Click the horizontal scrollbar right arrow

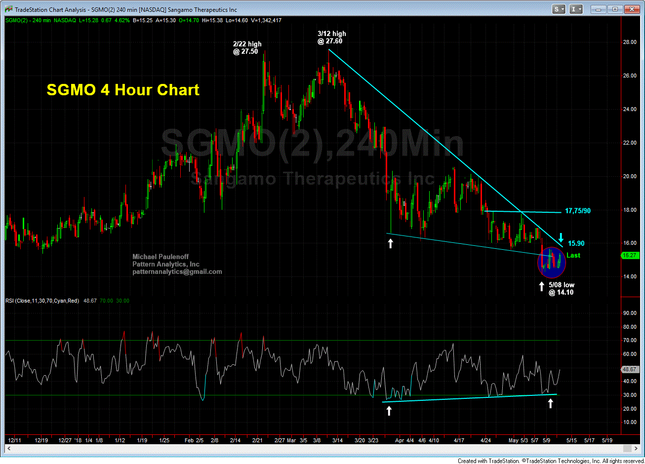(635, 448)
